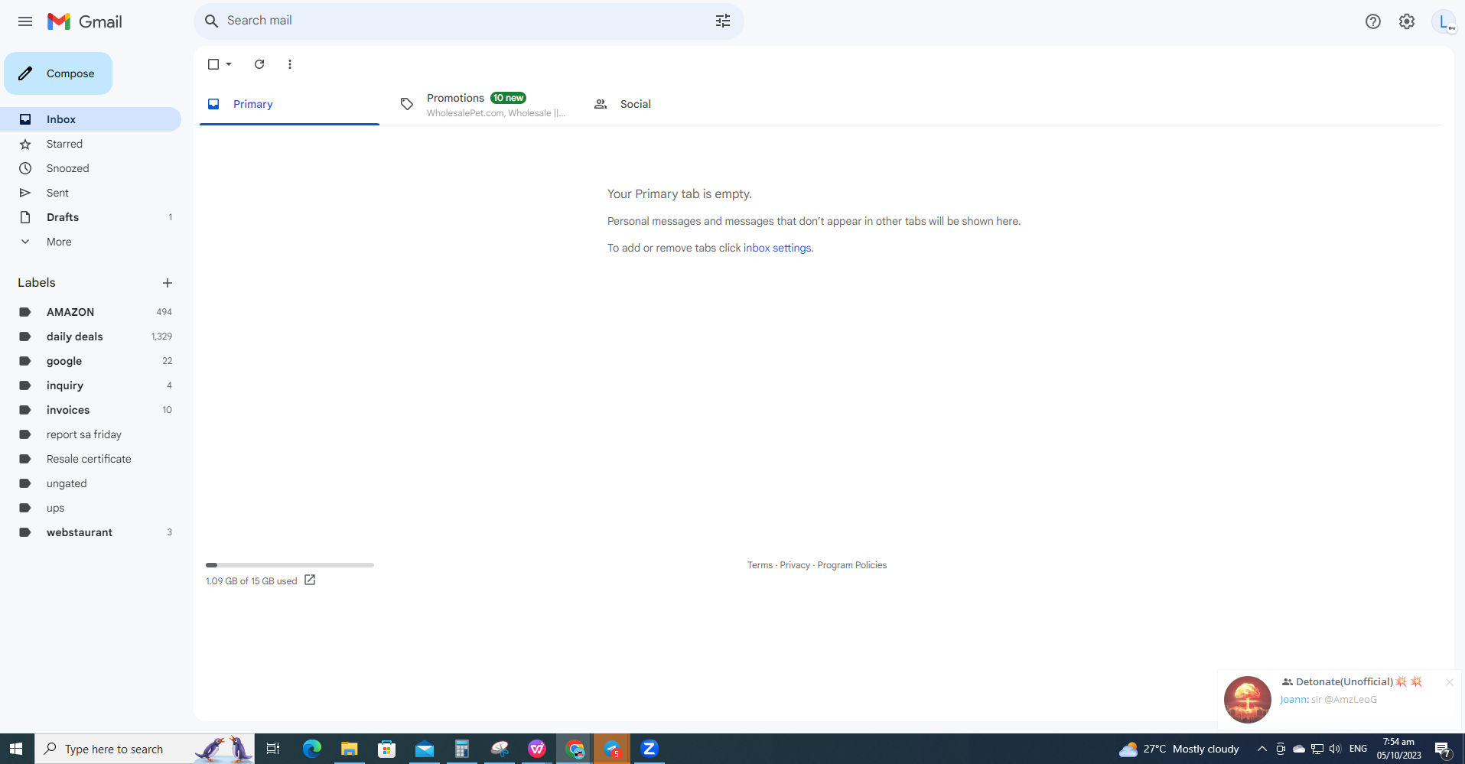Open the Sent folder
Viewport: 1465px width, 764px height.
coord(90,193)
